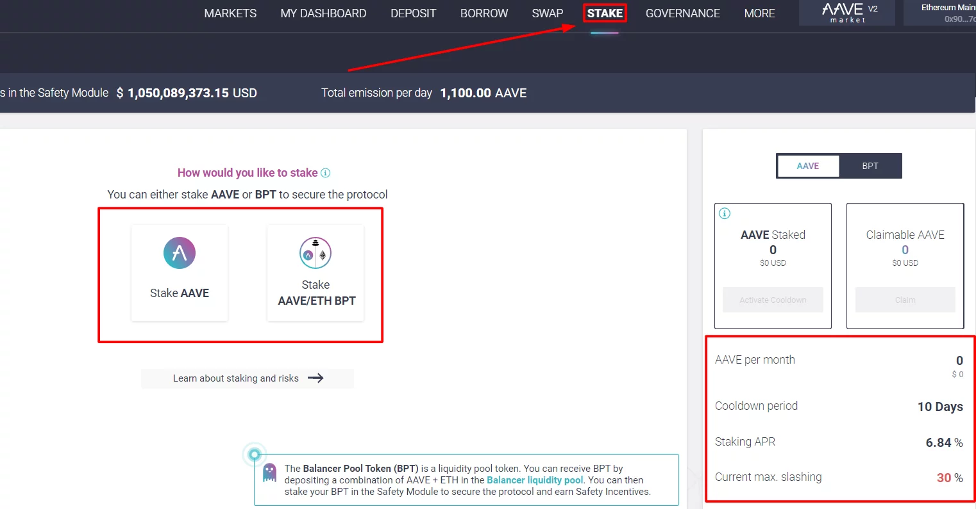Click the "30 %" max slashing value
The height and width of the screenshot is (509, 976).
(950, 478)
